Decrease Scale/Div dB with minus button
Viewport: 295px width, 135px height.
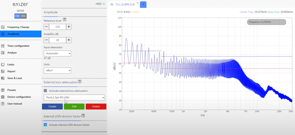pos(47,40)
